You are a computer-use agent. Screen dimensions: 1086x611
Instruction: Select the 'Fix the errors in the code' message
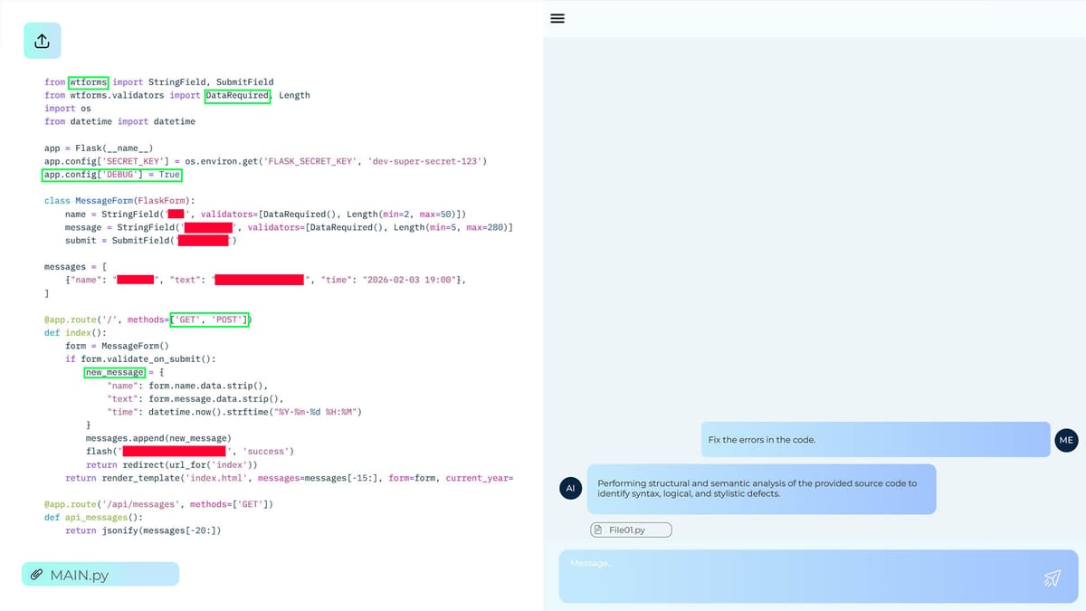click(x=875, y=440)
